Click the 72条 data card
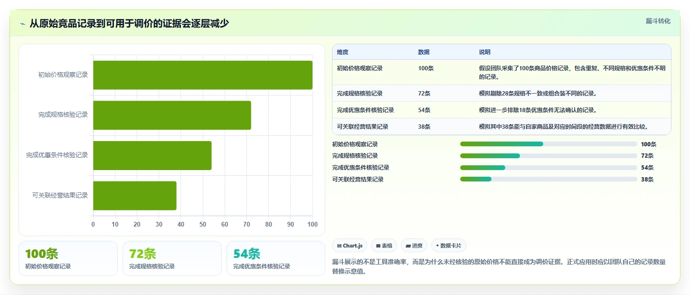 (172, 258)
